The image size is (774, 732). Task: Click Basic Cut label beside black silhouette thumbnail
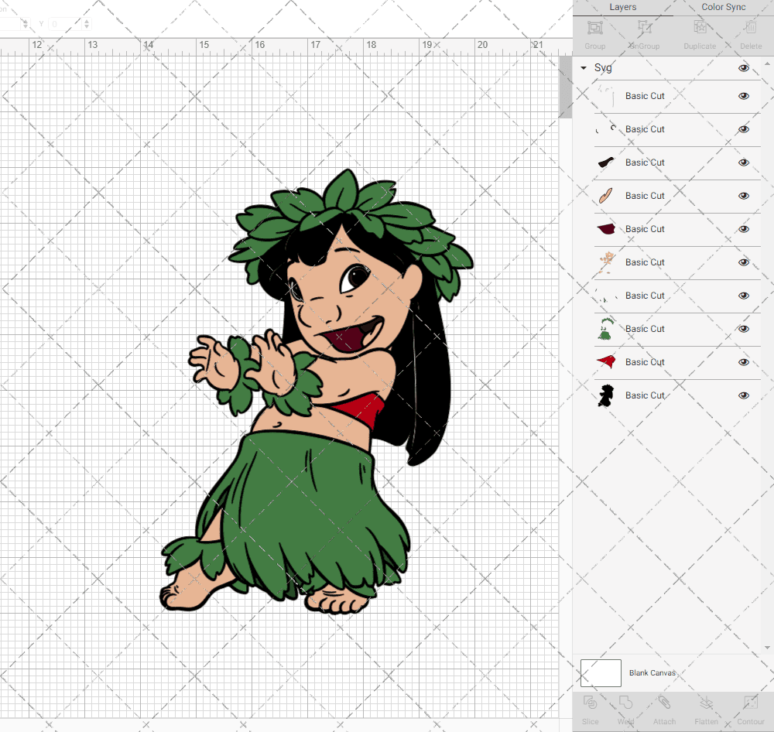click(x=645, y=395)
